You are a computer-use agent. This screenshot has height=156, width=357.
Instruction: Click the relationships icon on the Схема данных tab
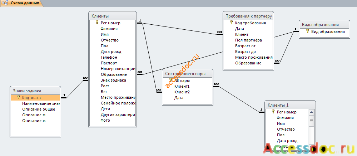point(5,4)
